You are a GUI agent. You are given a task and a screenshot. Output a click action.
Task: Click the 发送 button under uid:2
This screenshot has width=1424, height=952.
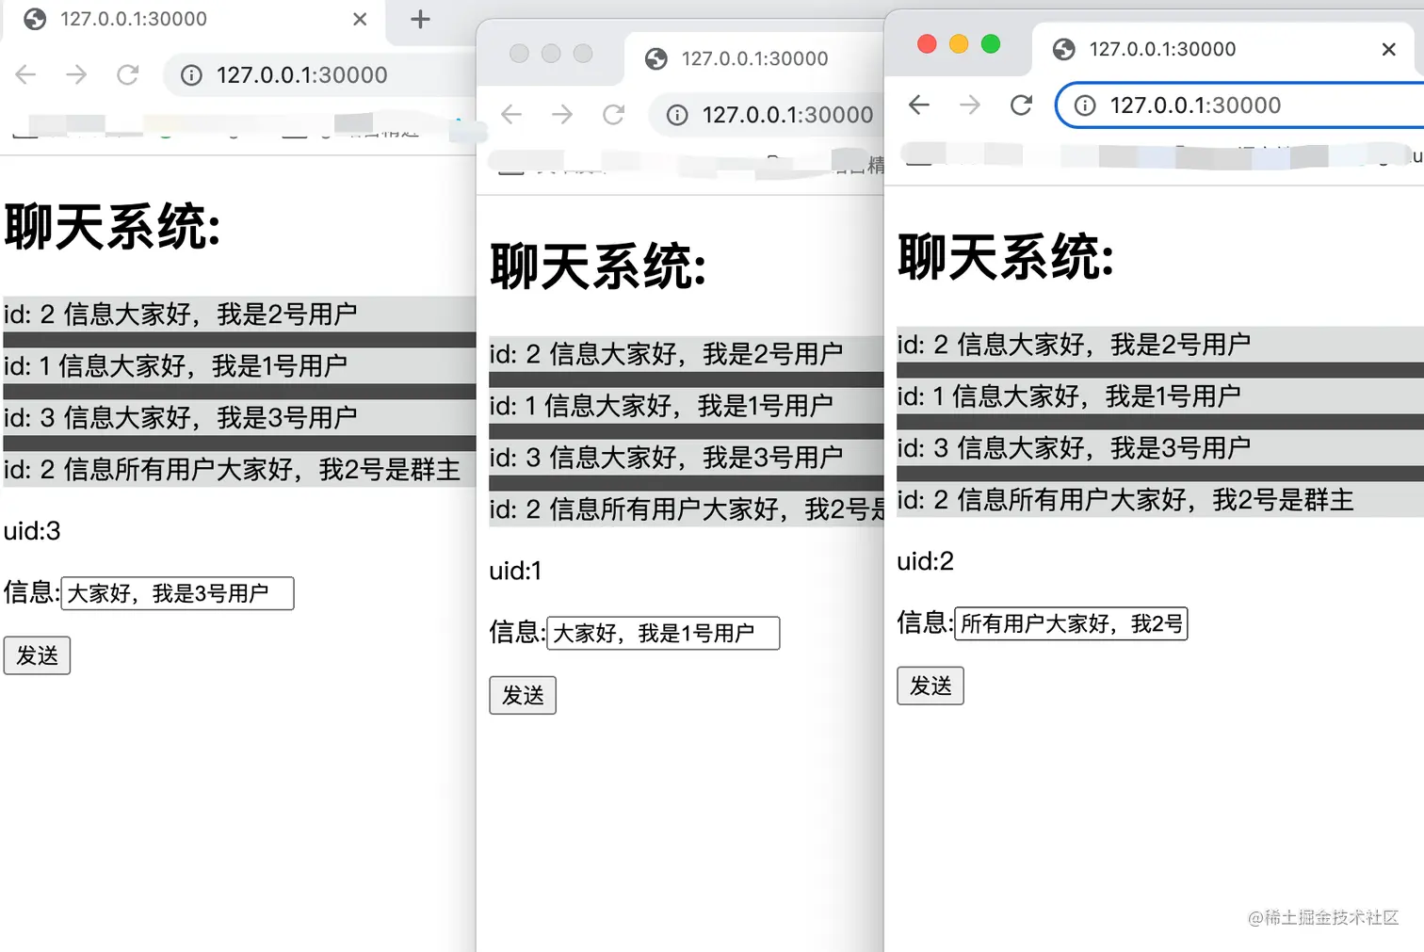(930, 686)
